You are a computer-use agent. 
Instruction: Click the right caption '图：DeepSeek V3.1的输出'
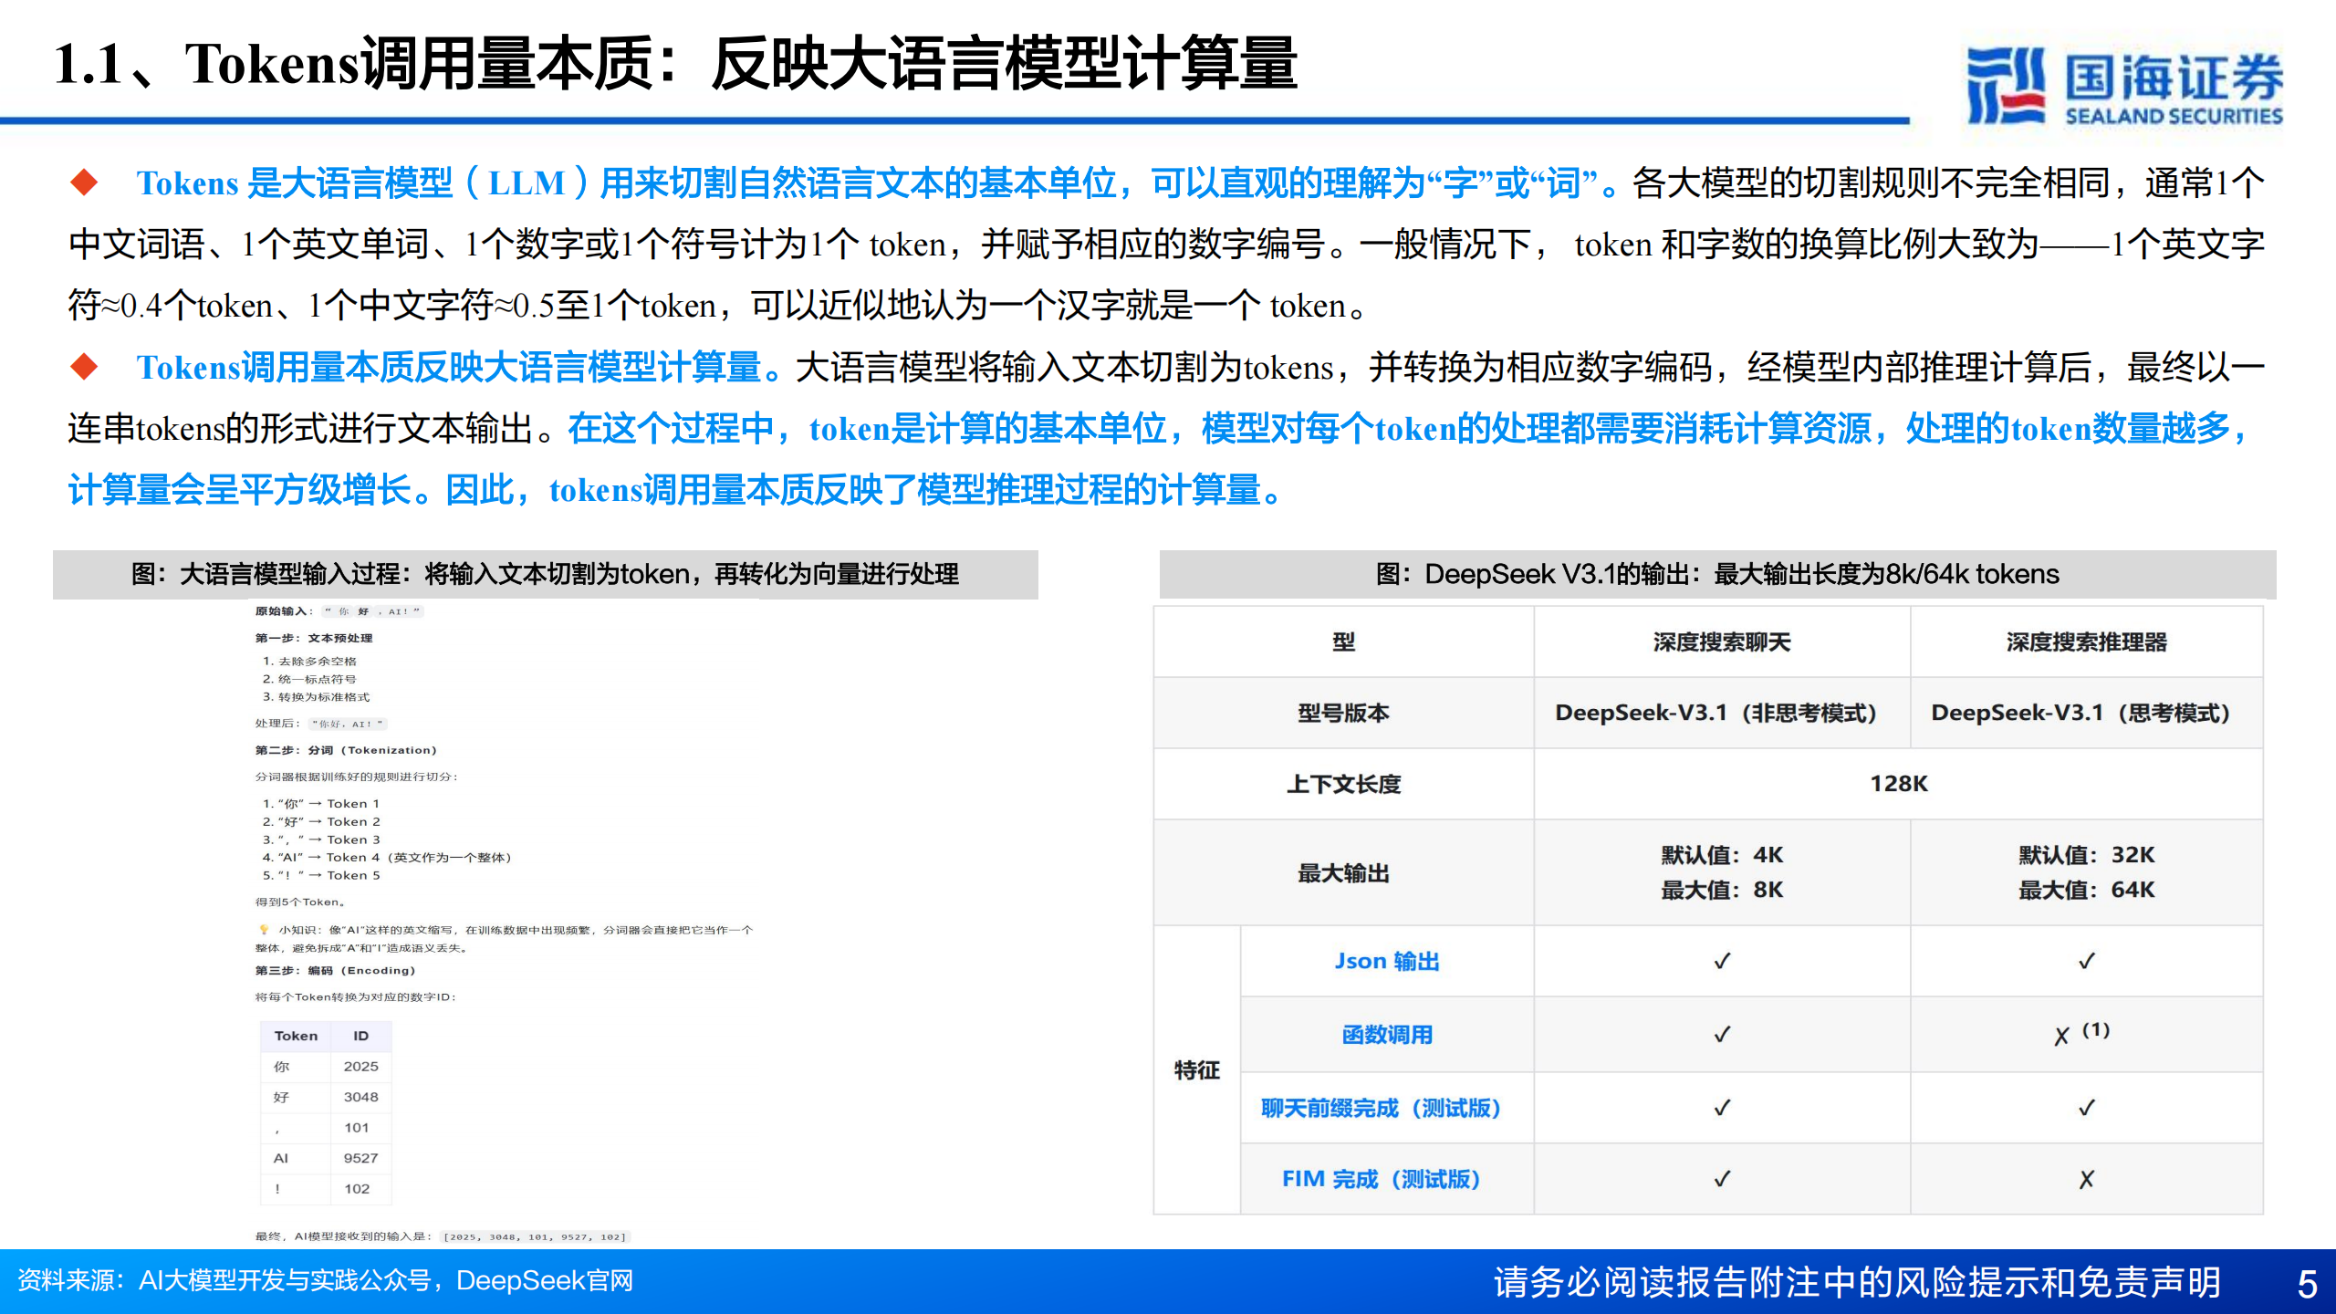1717,574
